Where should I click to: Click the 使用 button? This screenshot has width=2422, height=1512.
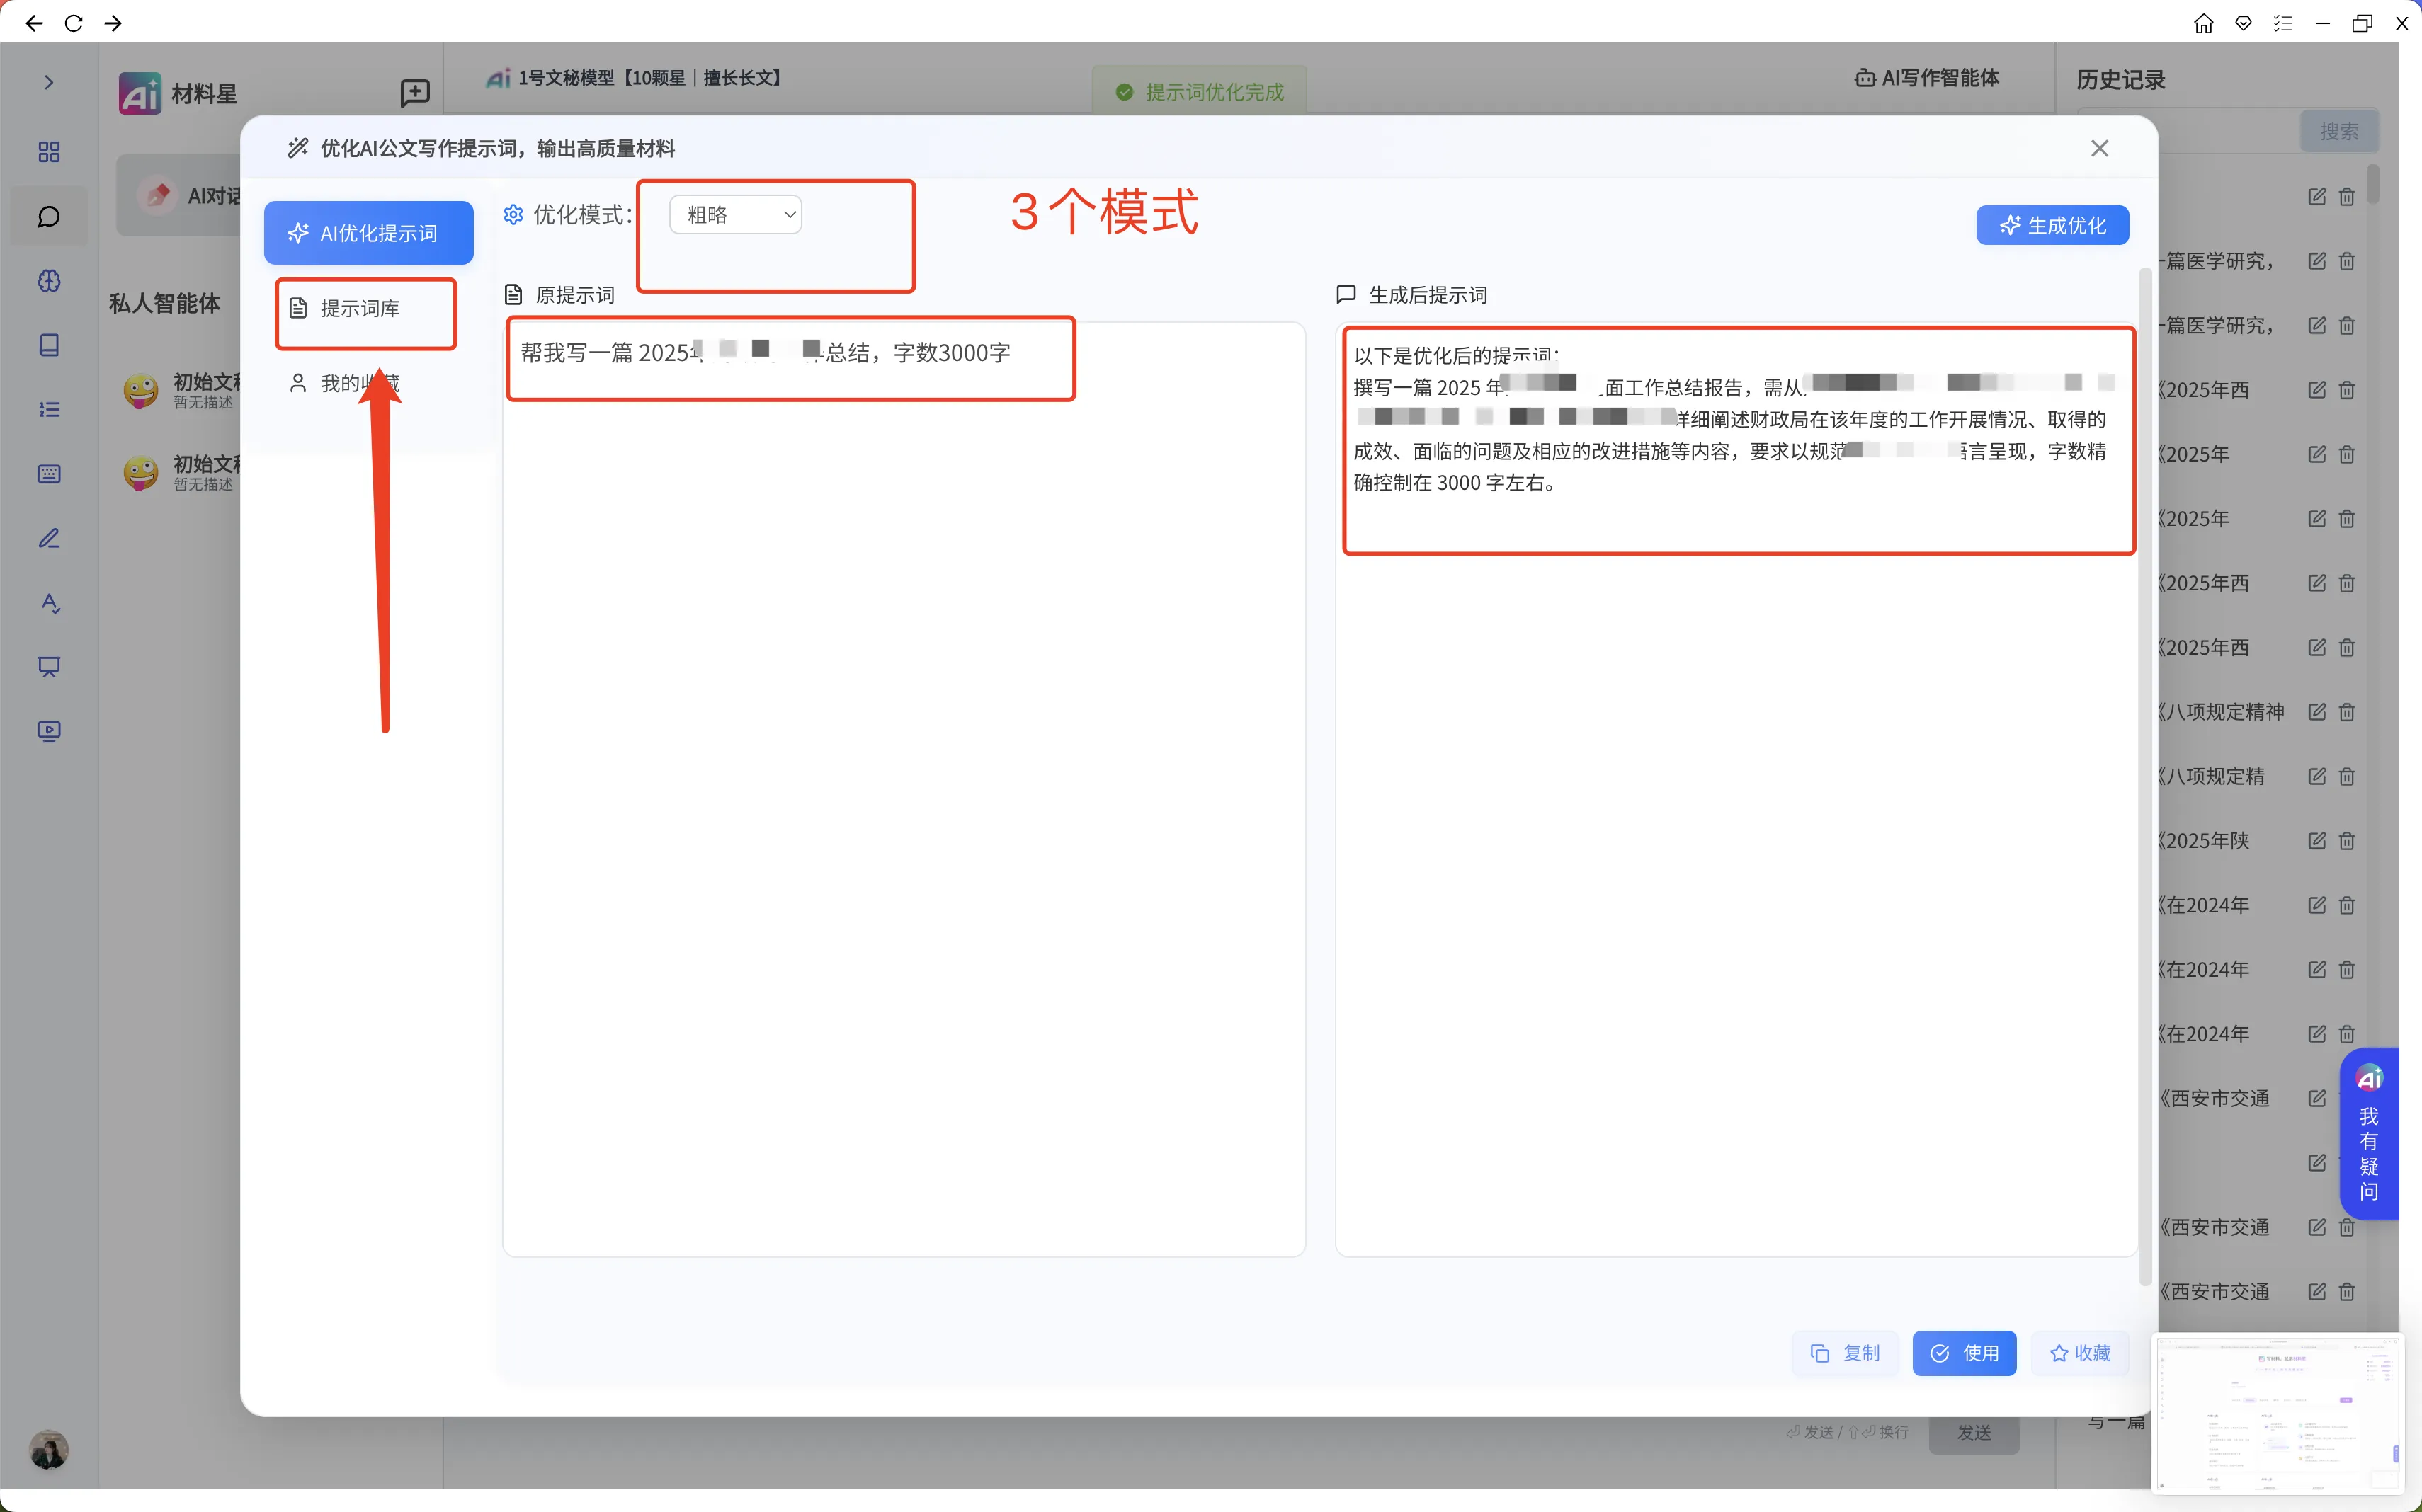click(1964, 1353)
